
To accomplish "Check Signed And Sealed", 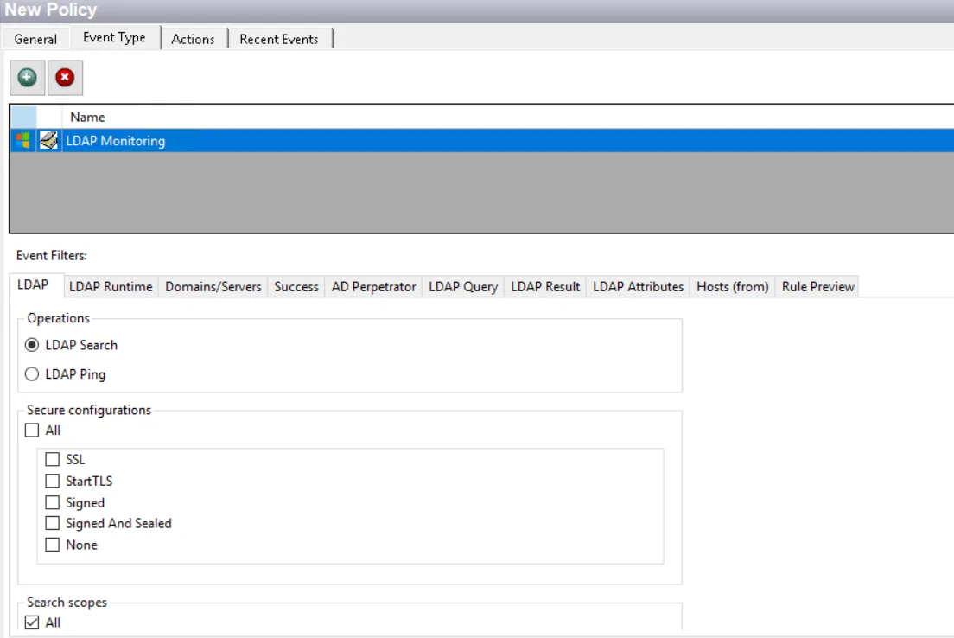I will point(53,523).
